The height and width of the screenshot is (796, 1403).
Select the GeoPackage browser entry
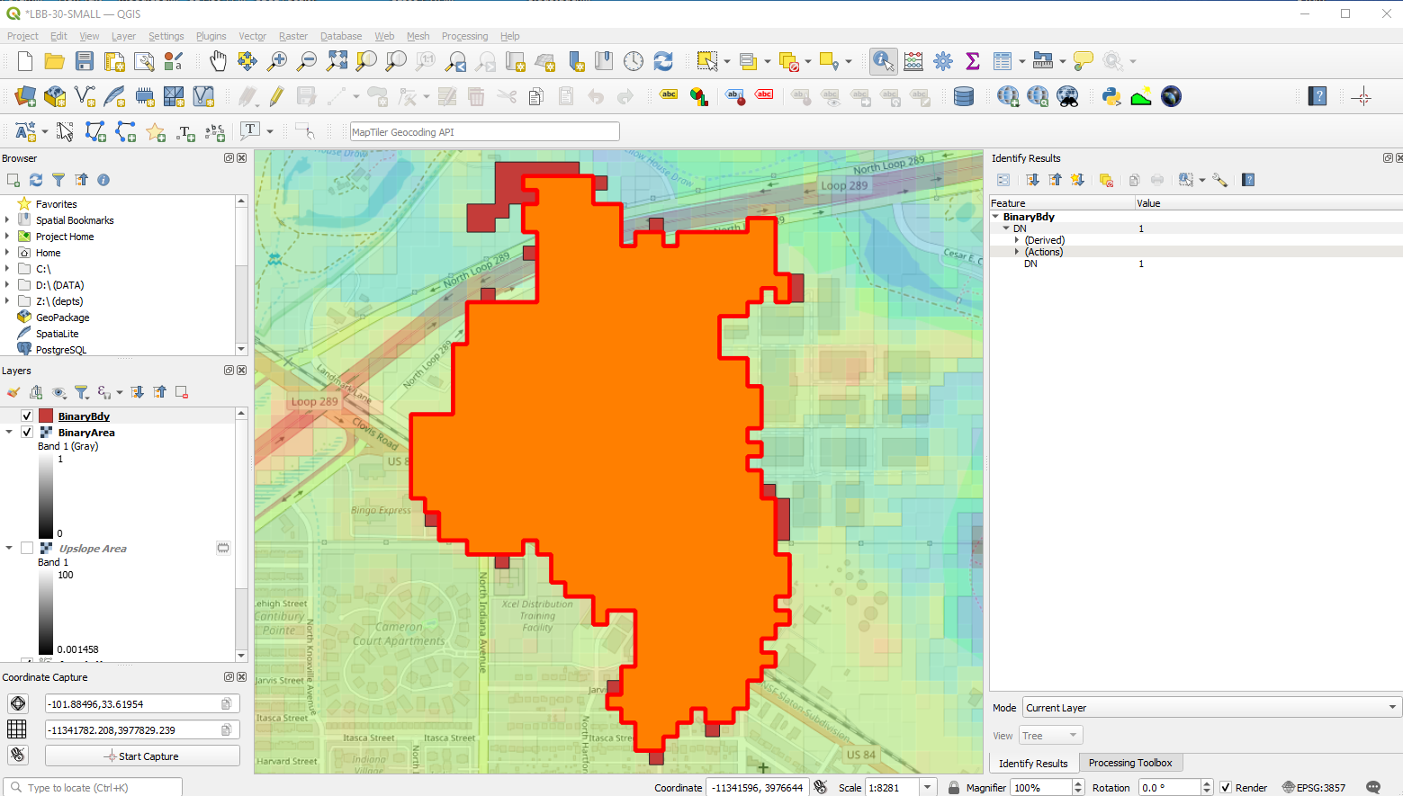pos(62,318)
